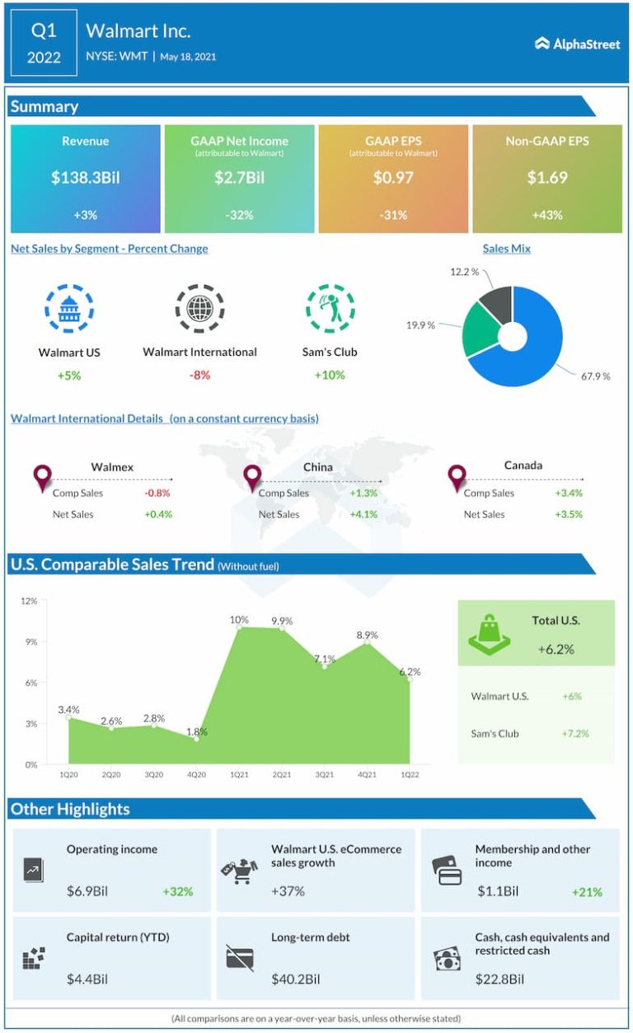The height and width of the screenshot is (1033, 633).
Task: Open Walmart International Details link
Action: tap(164, 418)
